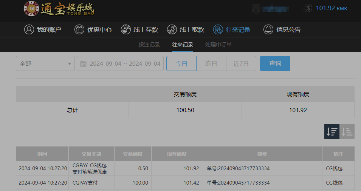
Task: Switch to 处理中订单 tab
Action: point(218,45)
